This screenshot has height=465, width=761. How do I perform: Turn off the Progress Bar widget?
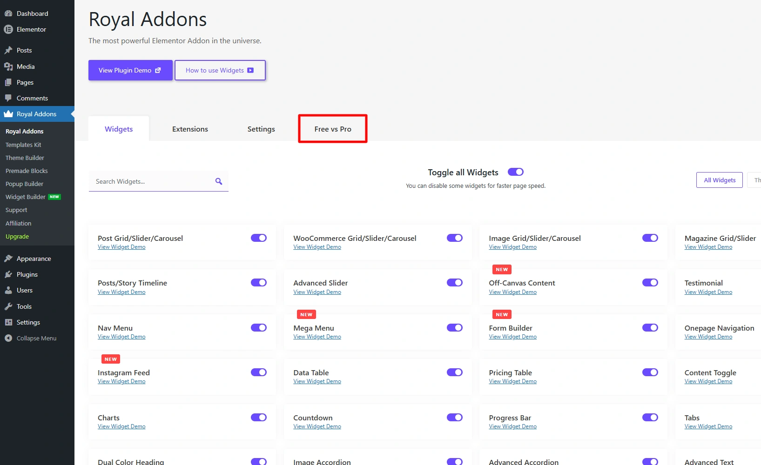(x=650, y=418)
